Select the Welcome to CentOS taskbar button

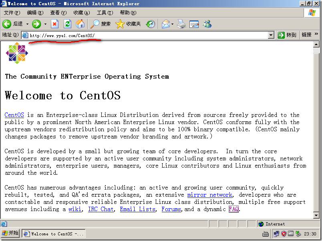point(53,234)
